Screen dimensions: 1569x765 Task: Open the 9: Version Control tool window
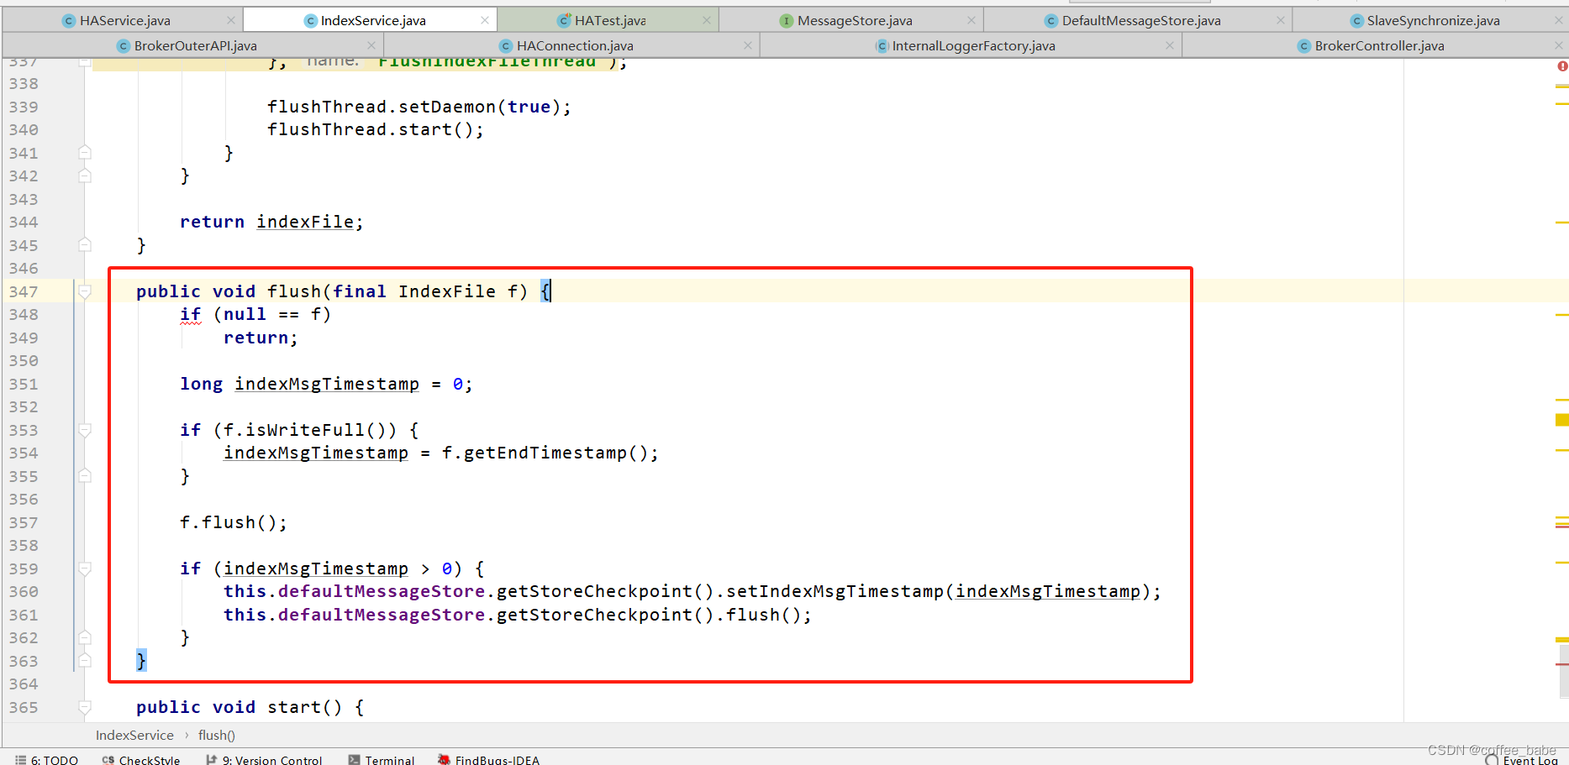point(264,759)
